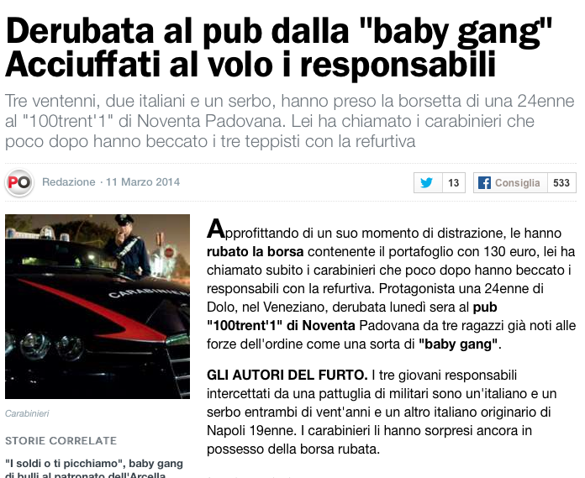
Task: Click the STORIE CORRELATE heading
Action: pyautogui.click(x=61, y=441)
